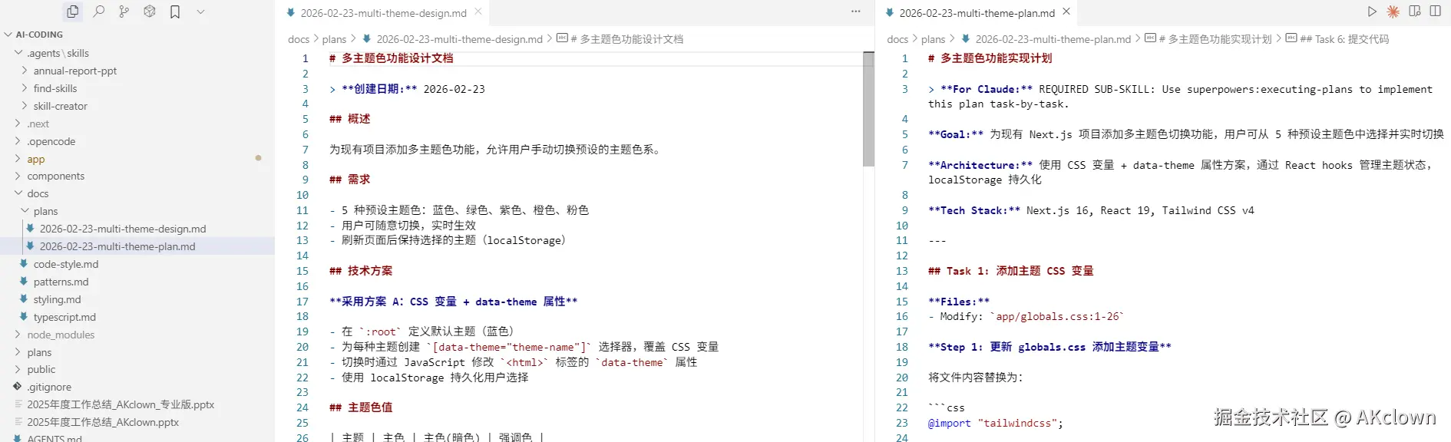Collapse the .agents\skills folder

pos(18,53)
